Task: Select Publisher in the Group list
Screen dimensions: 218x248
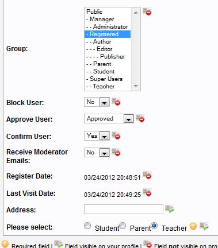Action: [x=108, y=56]
